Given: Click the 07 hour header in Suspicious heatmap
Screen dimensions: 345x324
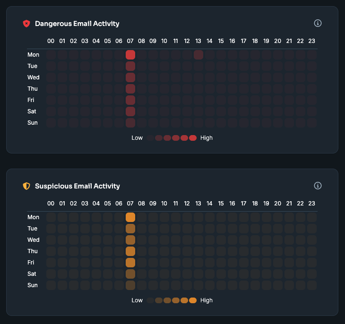Looking at the screenshot, I should click(130, 204).
